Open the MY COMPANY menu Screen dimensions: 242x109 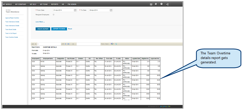[21, 4]
